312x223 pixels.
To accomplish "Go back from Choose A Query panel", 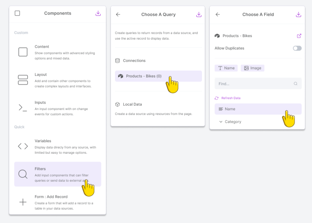I will (118, 14).
